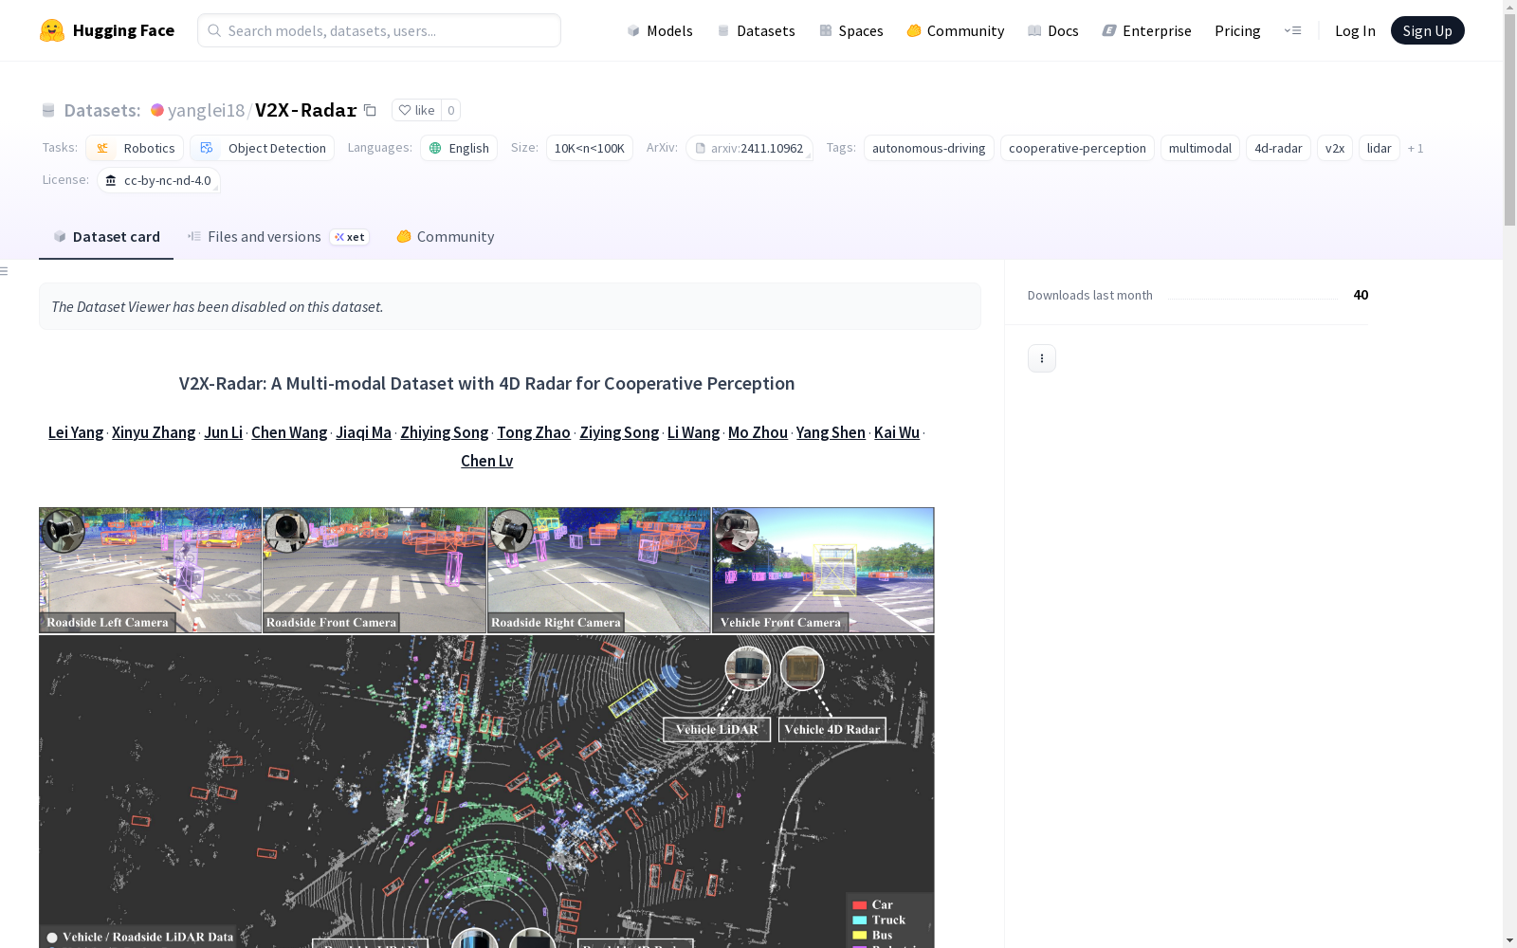Click the autonomous-driving tag

point(929,148)
